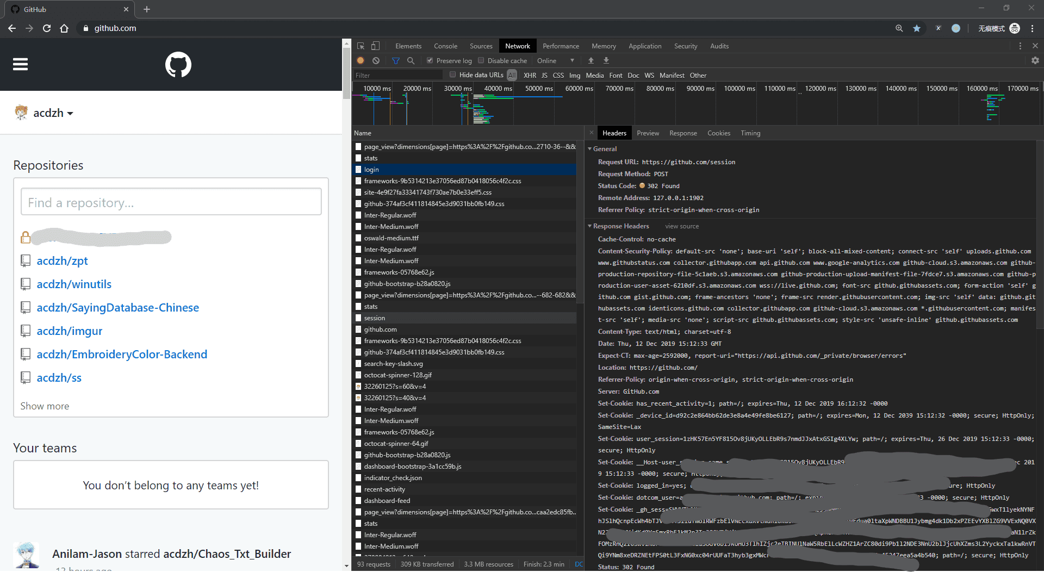
Task: Open network search with magnifier icon
Action: pos(411,60)
